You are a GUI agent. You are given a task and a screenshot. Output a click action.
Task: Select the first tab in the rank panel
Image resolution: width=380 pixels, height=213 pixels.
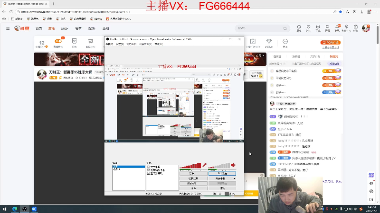(x=277, y=56)
